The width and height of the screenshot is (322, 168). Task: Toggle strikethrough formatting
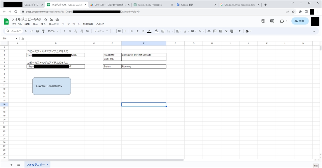tap(143, 31)
